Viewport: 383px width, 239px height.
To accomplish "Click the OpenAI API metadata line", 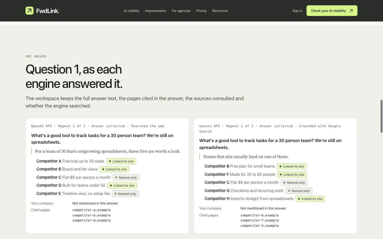I will [98, 126].
